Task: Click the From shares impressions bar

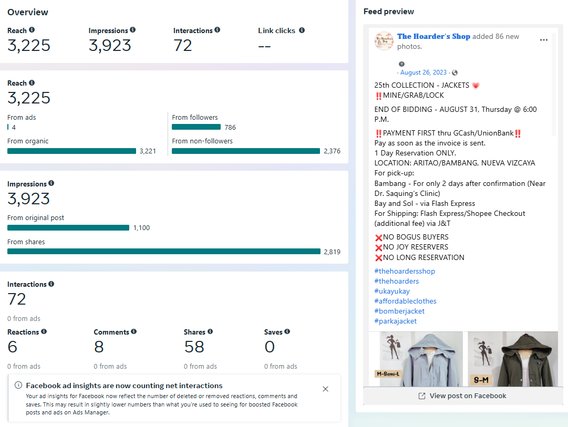Action: pos(164,252)
